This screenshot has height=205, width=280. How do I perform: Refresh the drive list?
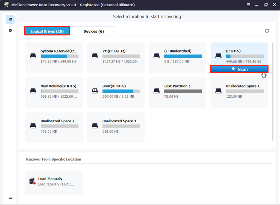click(267, 31)
